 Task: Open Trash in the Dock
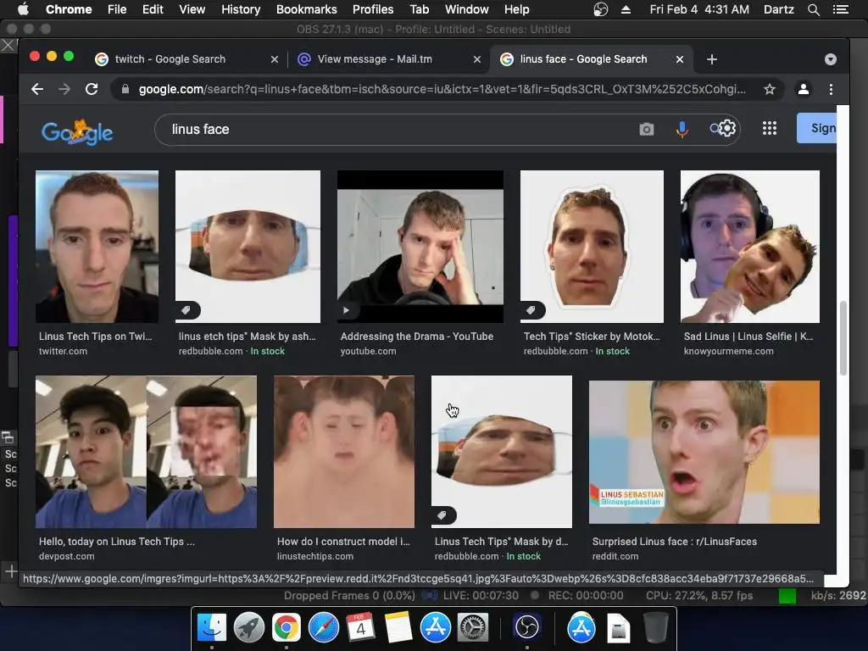pyautogui.click(x=655, y=627)
